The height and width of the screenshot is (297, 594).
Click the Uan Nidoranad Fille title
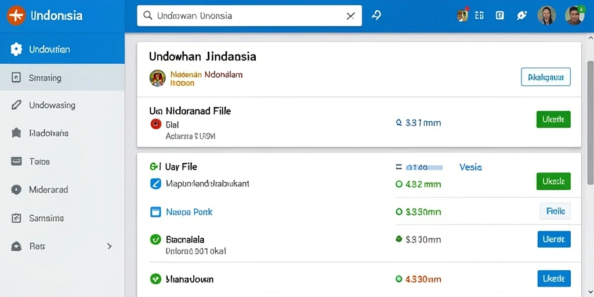(x=190, y=111)
